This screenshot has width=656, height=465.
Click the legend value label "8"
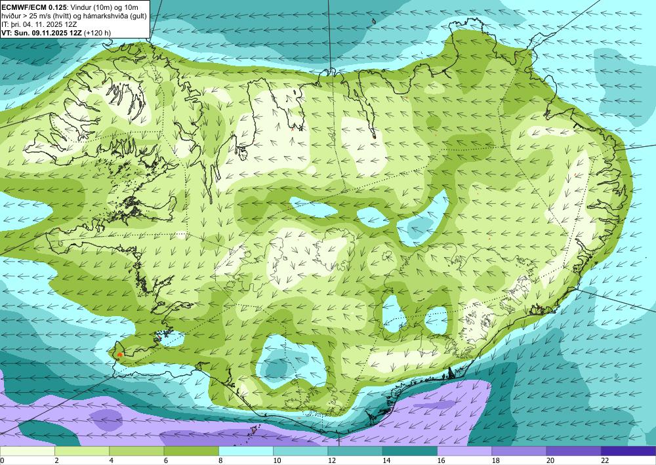coord(220,461)
